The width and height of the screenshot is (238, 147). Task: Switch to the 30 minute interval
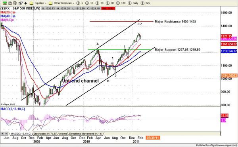click(x=100, y=3)
